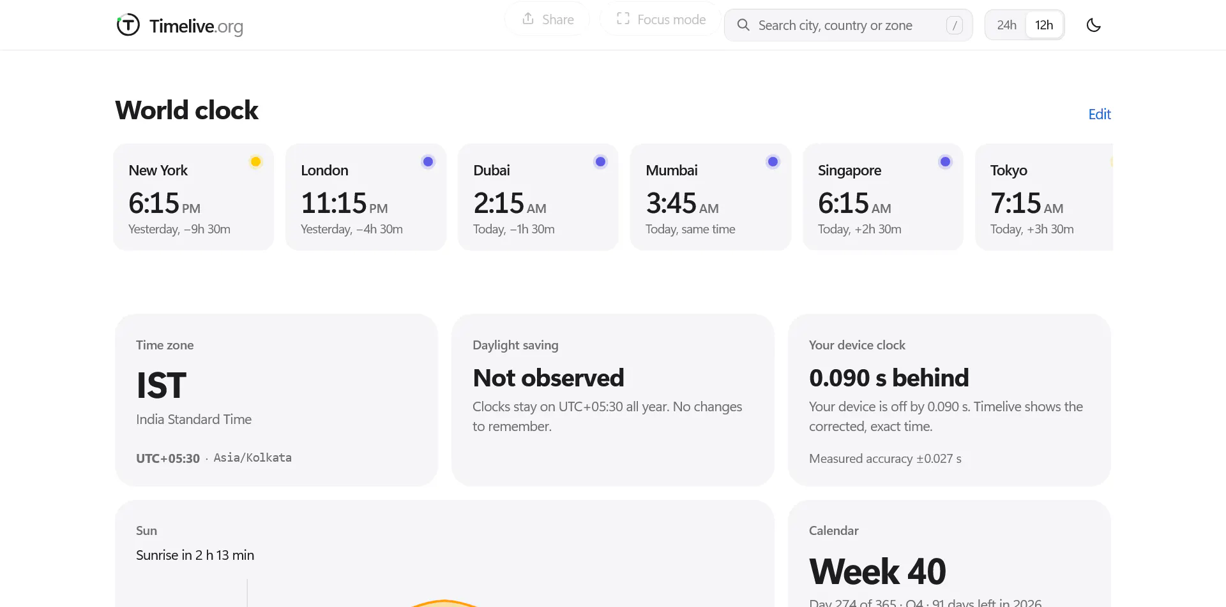This screenshot has height=607, width=1226.
Task: Open the New York clock card
Action: pos(193,197)
